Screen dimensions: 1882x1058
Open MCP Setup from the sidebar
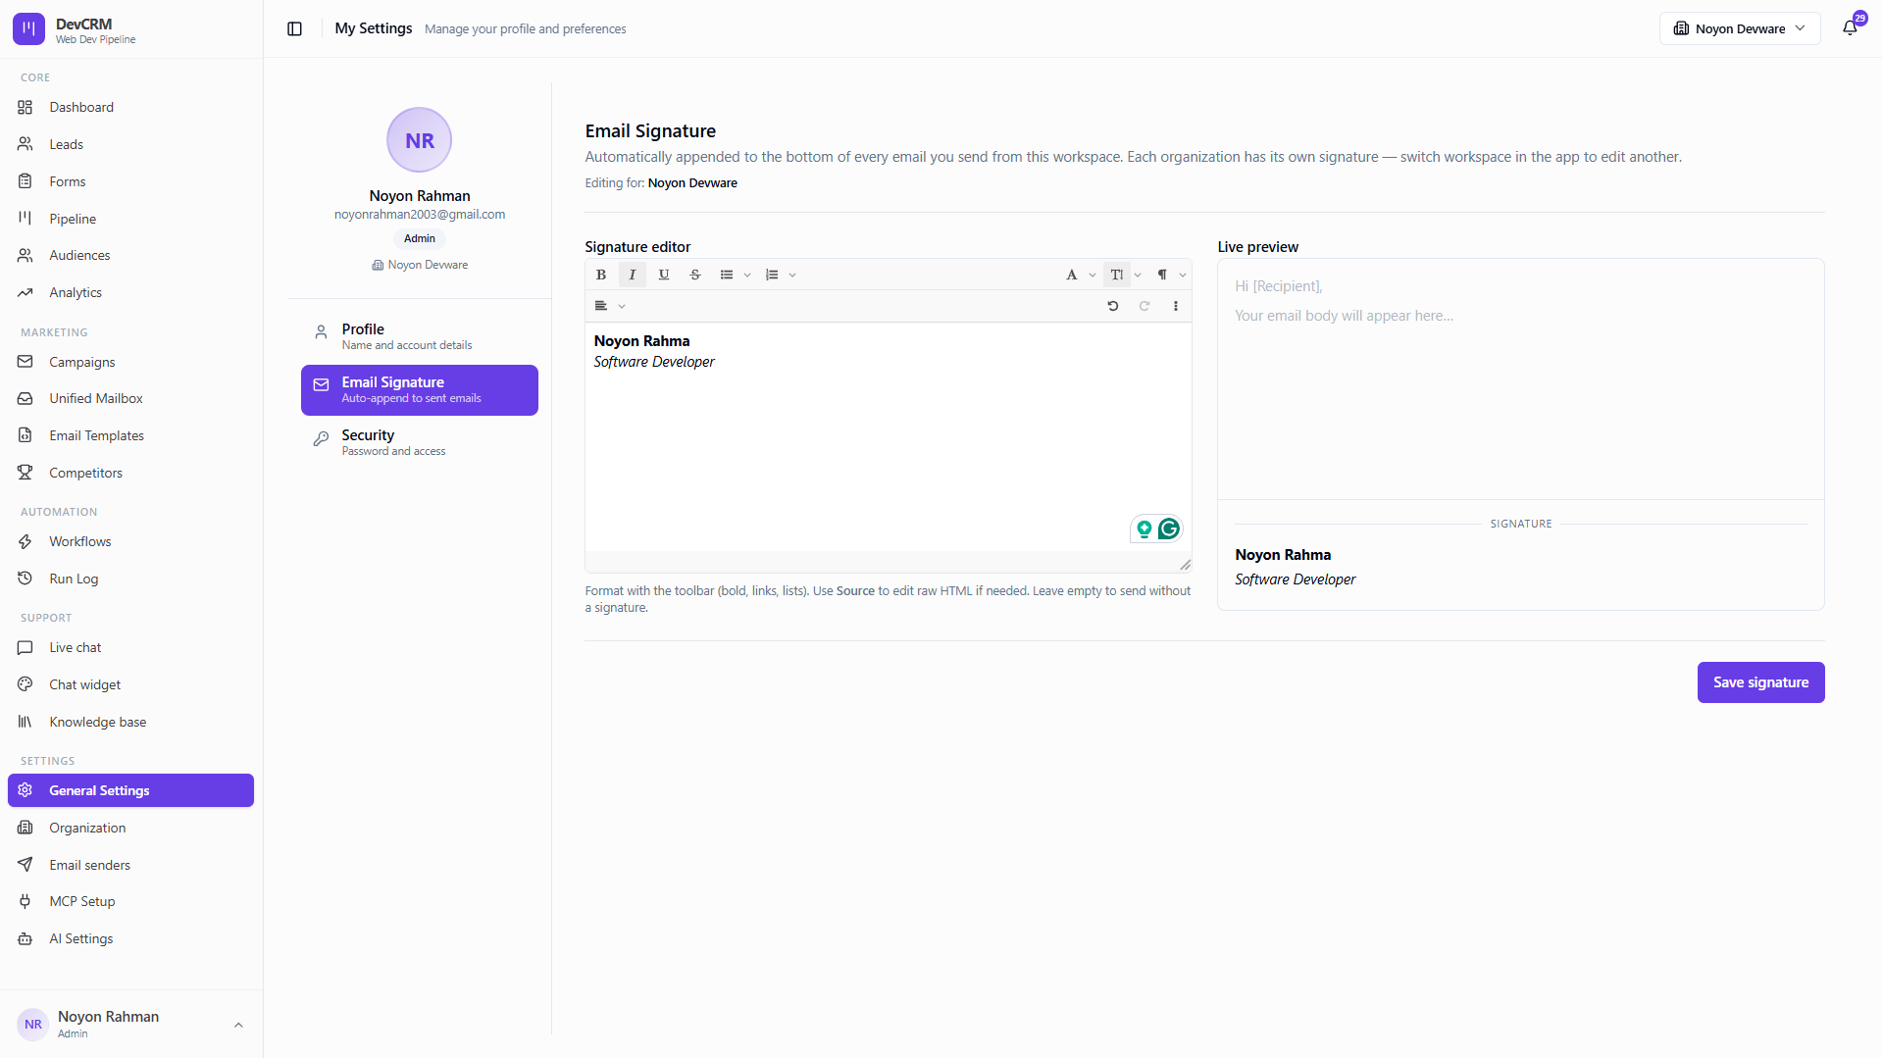130,901
